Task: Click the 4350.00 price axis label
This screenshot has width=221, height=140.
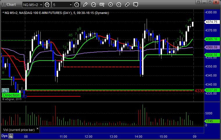Action: [211, 66]
